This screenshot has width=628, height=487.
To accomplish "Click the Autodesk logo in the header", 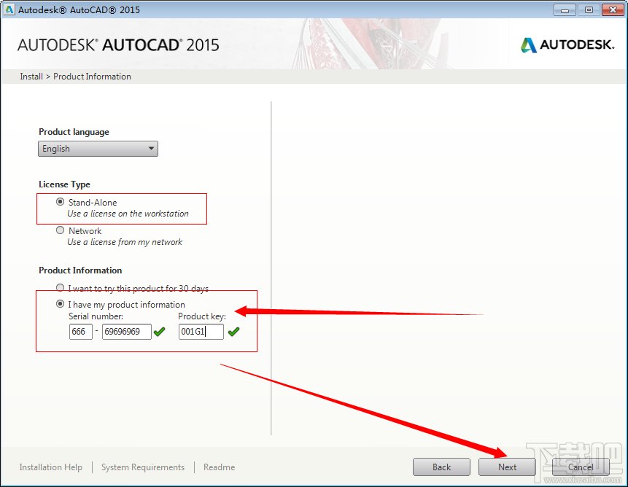I will coord(567,44).
